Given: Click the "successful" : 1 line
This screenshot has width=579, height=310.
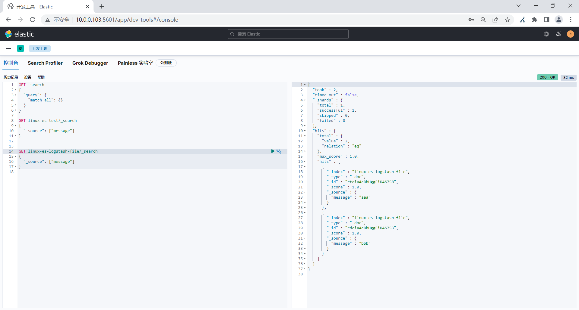Looking at the screenshot, I should pos(337,110).
